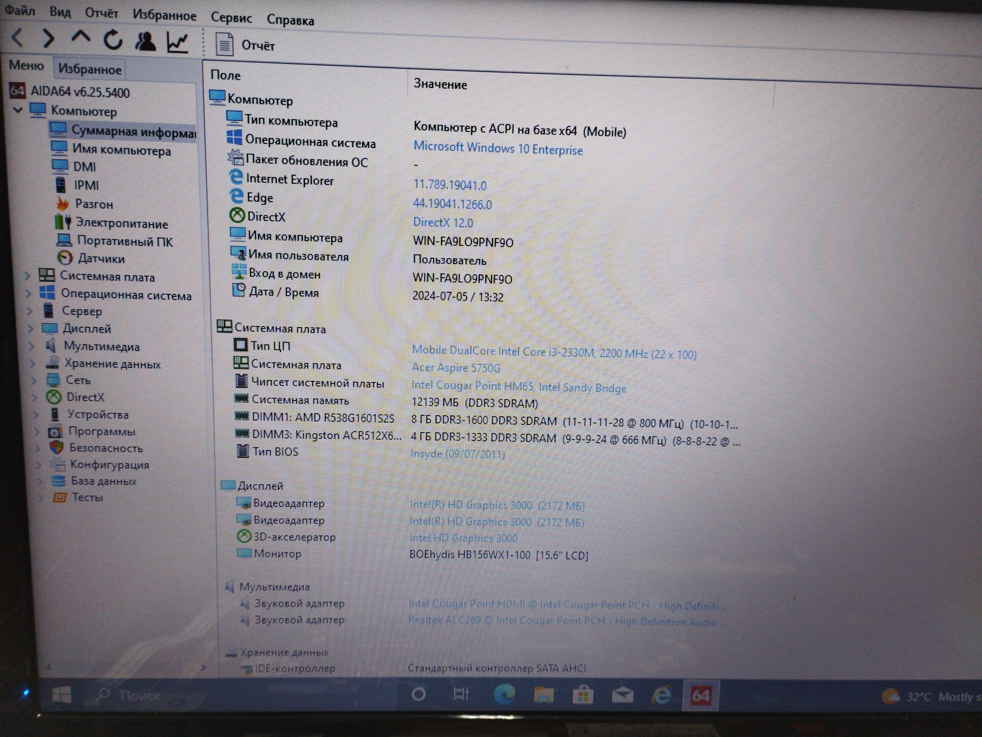Viewport: 982px width, 737px height.
Task: Expand the Устройства tree node
Action: click(36, 414)
